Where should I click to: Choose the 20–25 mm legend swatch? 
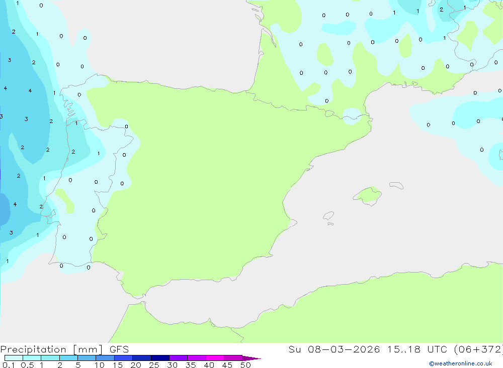141,358
